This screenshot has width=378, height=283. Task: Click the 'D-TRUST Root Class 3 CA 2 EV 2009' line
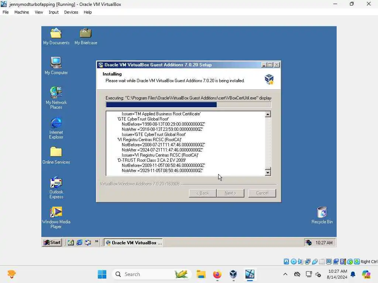click(152, 160)
